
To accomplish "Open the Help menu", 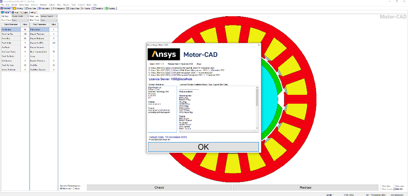I will 95,5.
